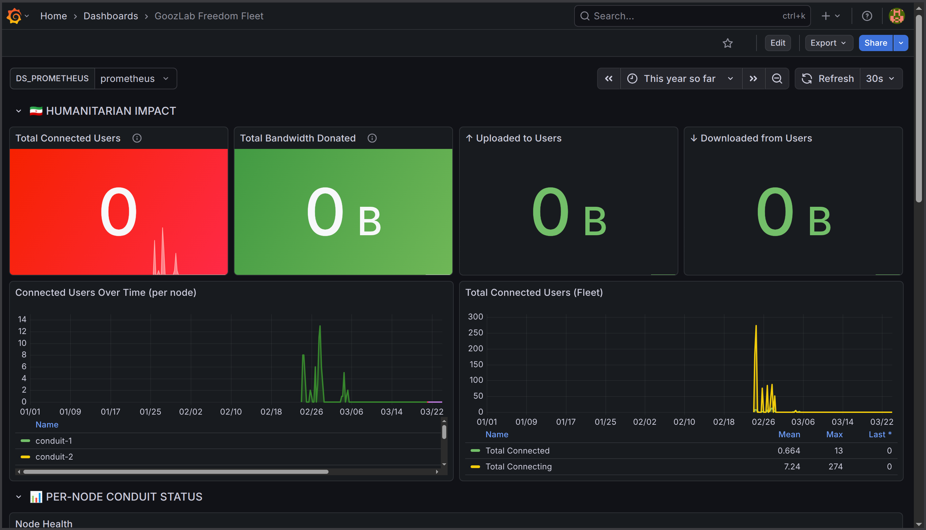Zoom out the time range with magnifier icon
The height and width of the screenshot is (530, 926).
(777, 78)
